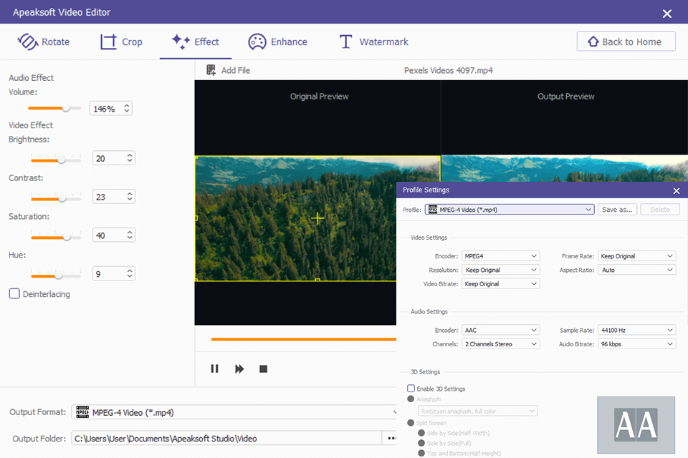Screen dimensions: 688x458
Task: Click the Saturation value stepper arrows
Action: tap(130, 235)
